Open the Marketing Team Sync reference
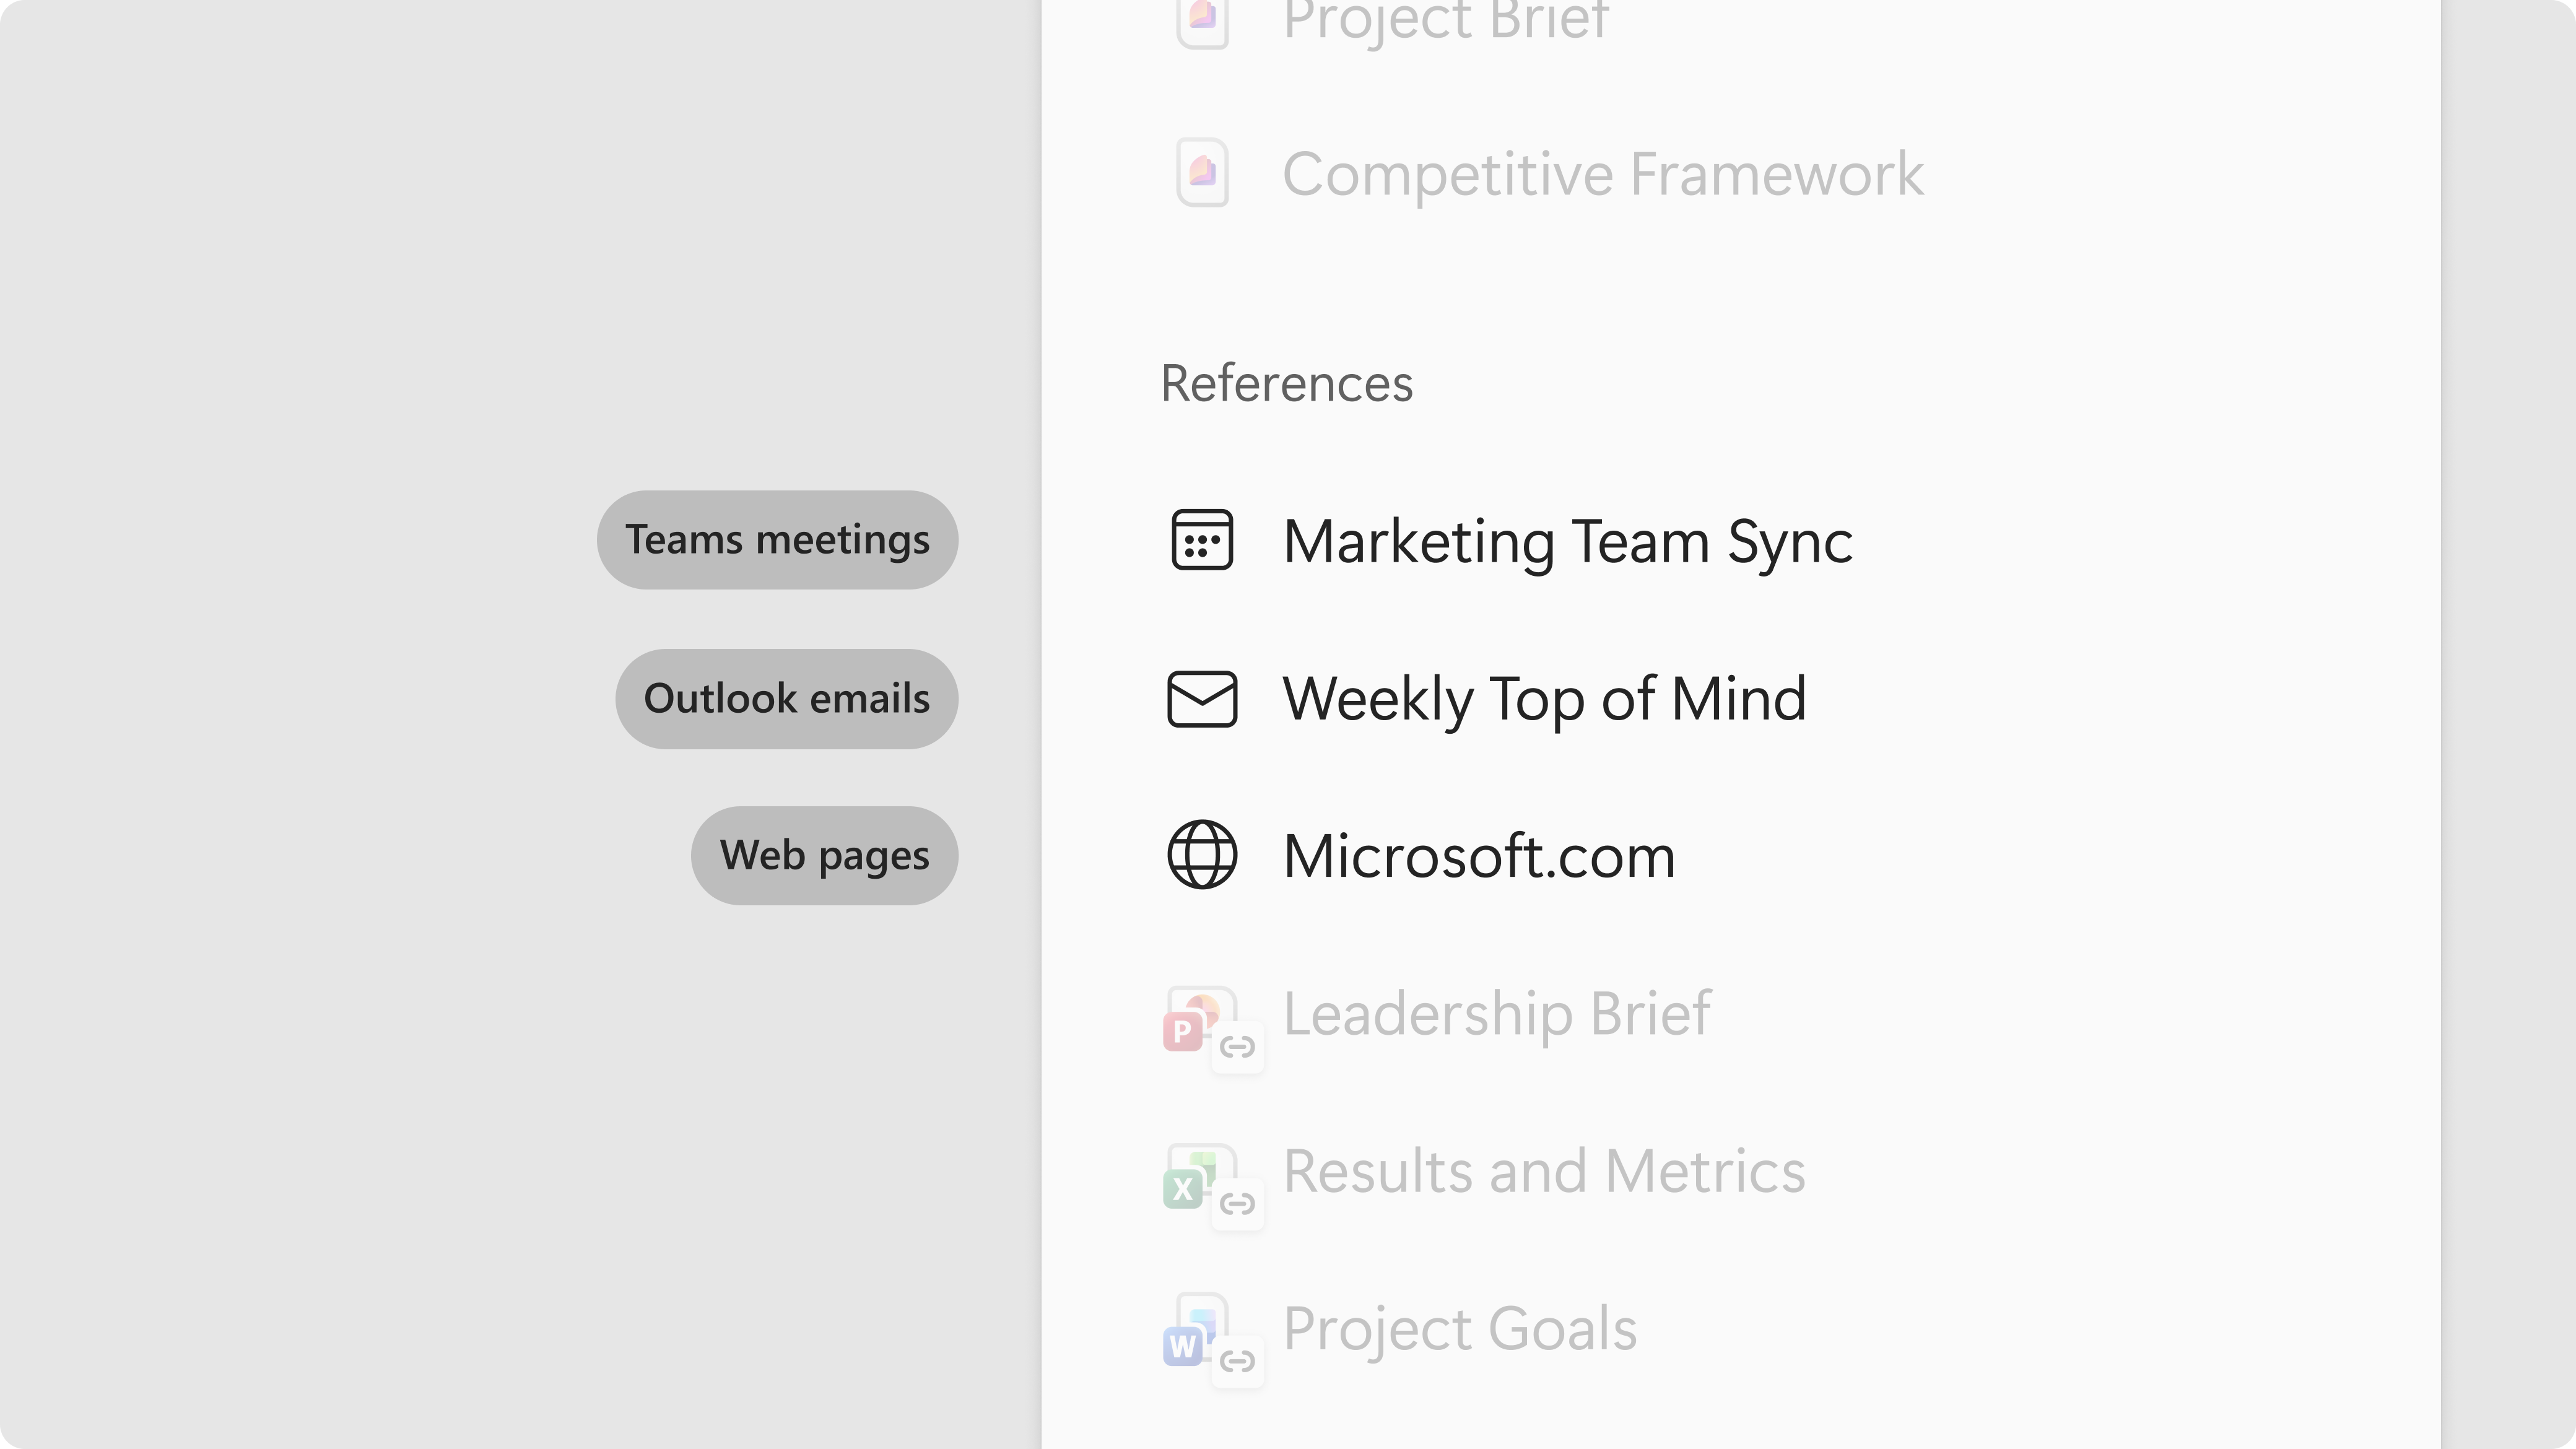The width and height of the screenshot is (2576, 1449). click(1567, 542)
